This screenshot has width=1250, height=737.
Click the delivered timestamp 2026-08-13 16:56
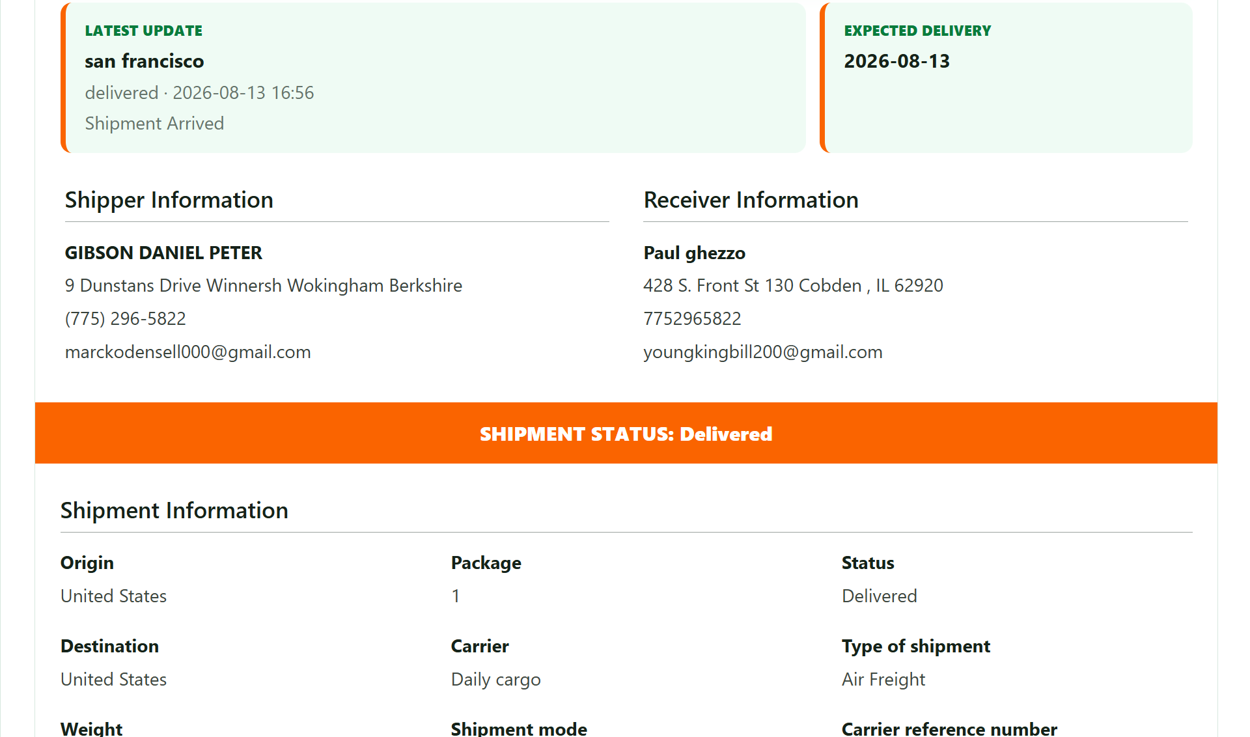(x=243, y=93)
